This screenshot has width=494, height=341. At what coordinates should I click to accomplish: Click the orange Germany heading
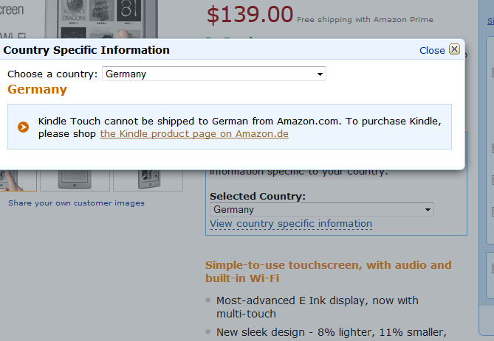(x=37, y=89)
